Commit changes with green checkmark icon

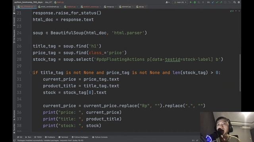(x=217, y=2)
